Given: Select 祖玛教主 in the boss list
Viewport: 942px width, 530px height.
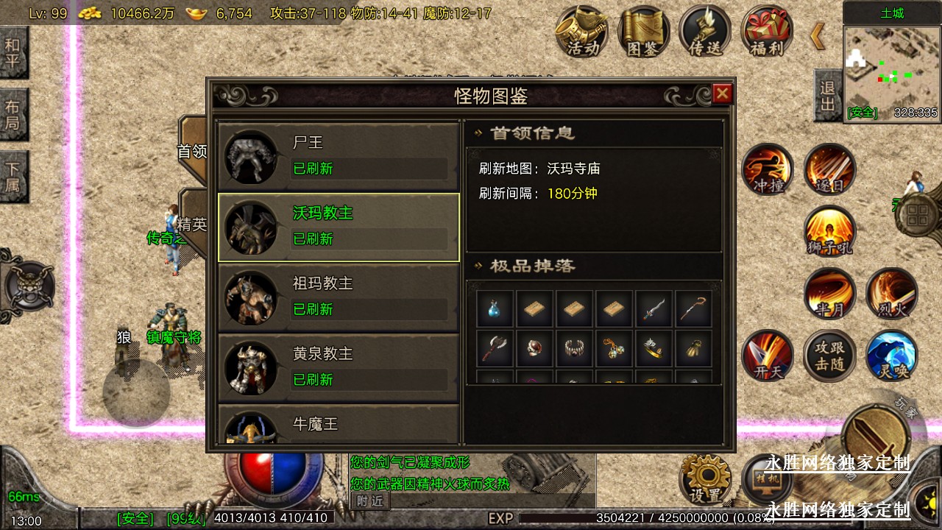Looking at the screenshot, I should click(x=339, y=298).
